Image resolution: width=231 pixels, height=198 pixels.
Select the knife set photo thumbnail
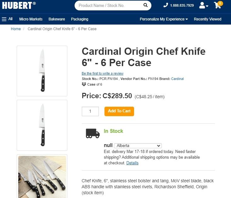42,176
